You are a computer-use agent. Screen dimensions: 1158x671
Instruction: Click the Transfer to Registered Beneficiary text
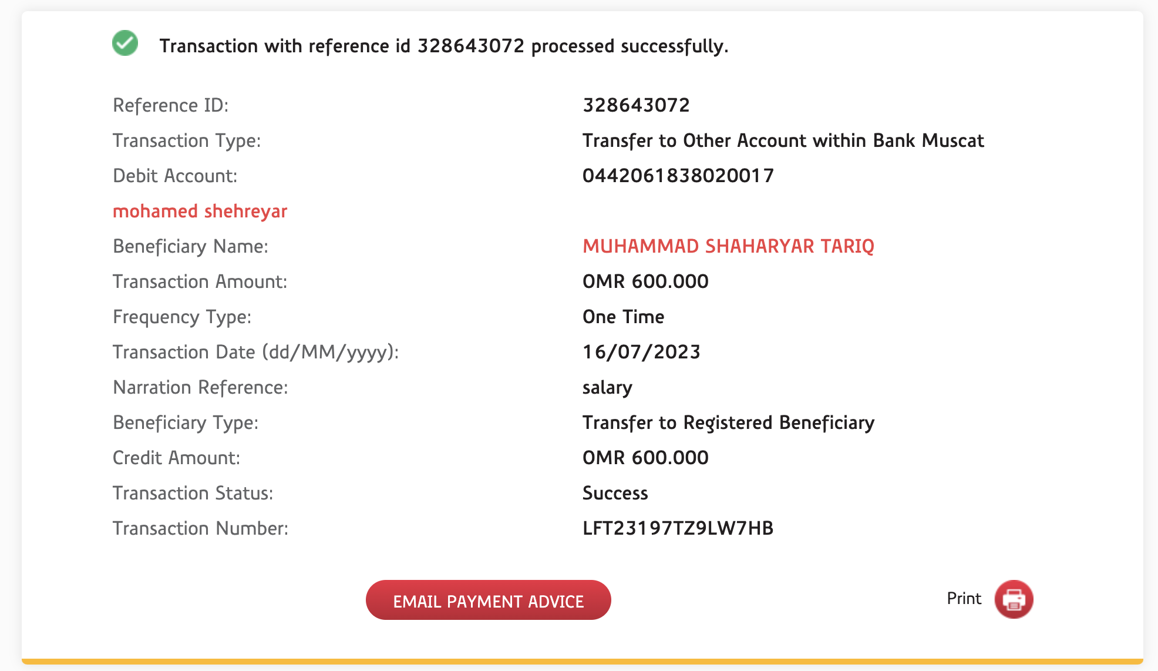tap(728, 422)
